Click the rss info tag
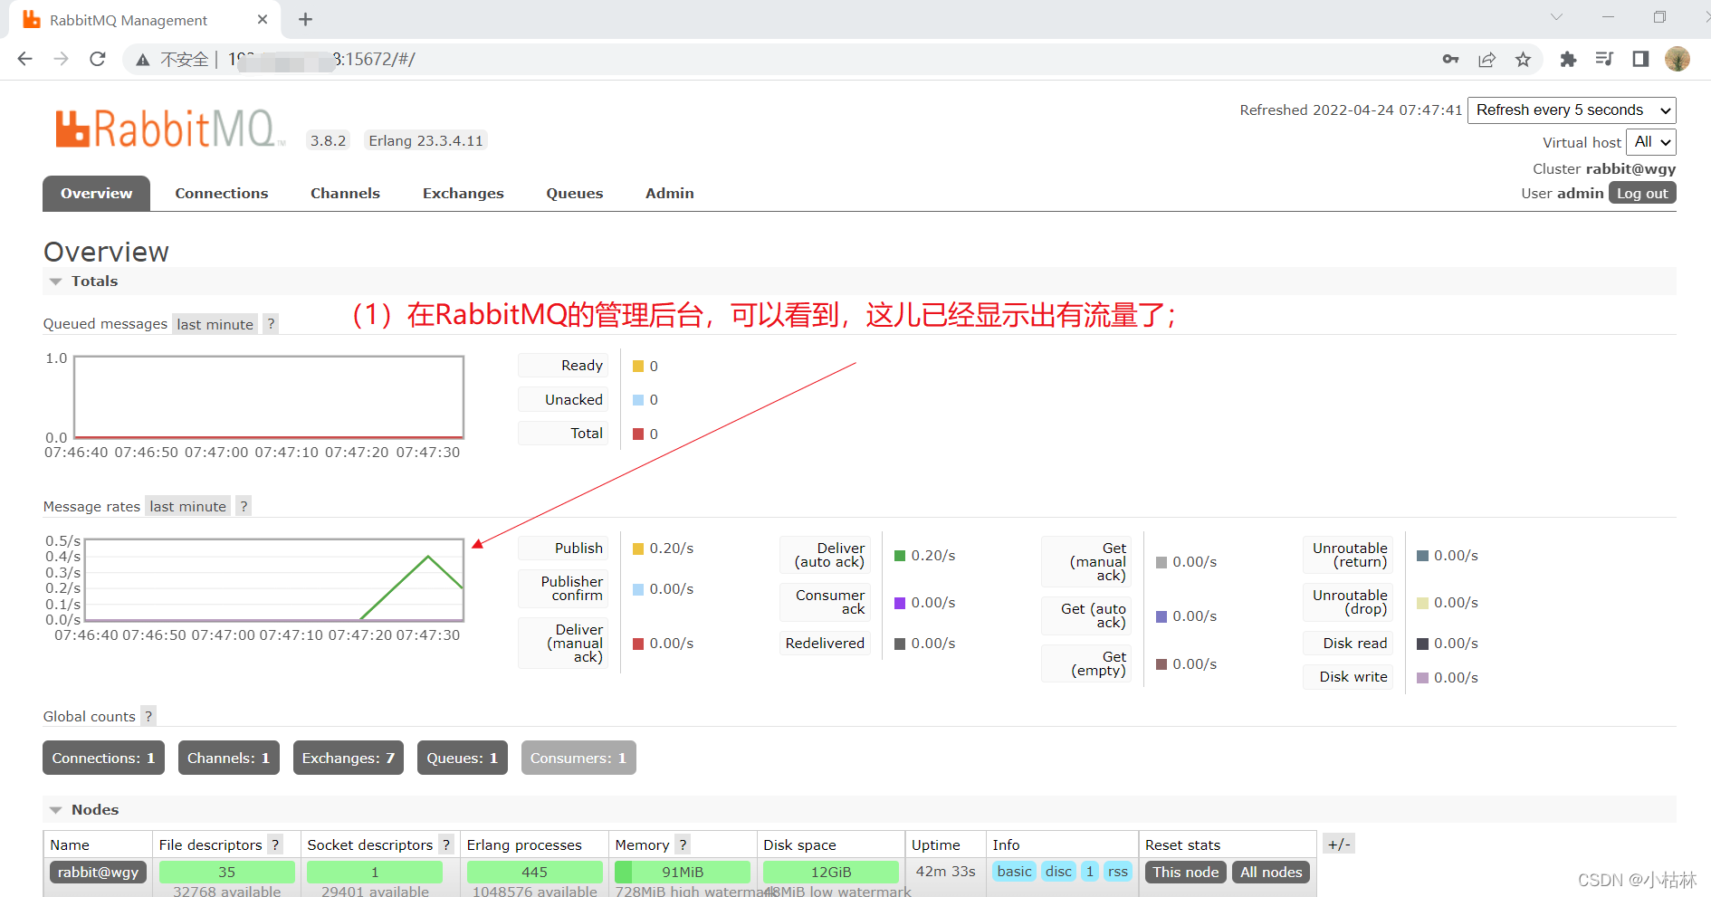1711x897 pixels. point(1118,872)
